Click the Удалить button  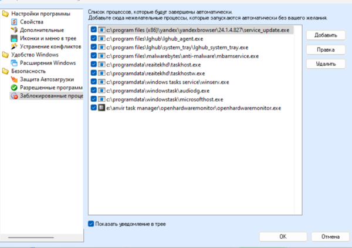pos(326,64)
